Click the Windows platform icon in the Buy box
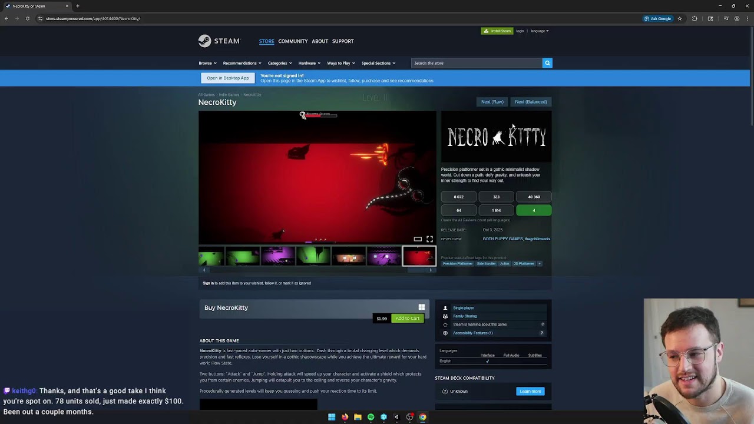 pos(422,307)
